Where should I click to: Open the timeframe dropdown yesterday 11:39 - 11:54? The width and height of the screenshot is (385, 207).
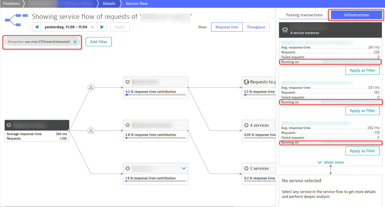click(x=69, y=27)
